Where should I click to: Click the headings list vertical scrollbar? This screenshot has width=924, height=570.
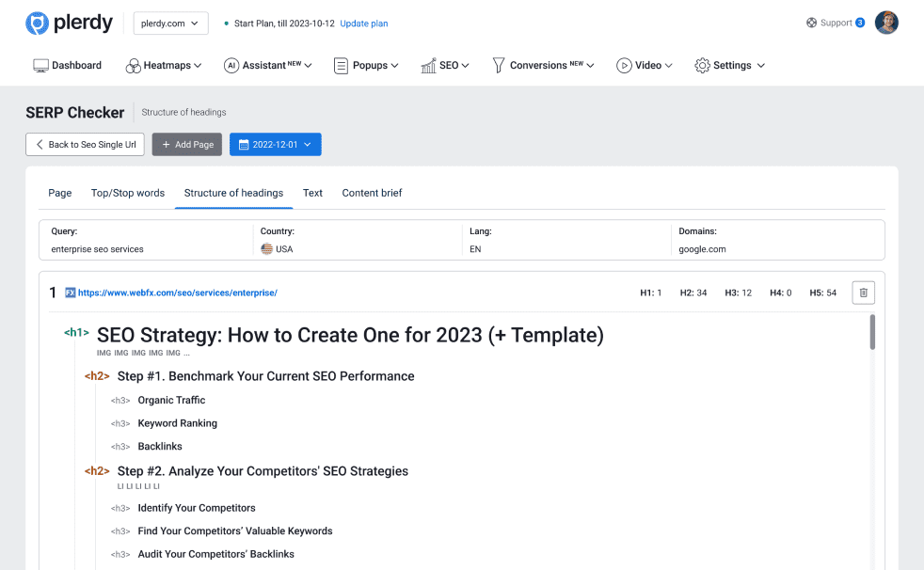tap(872, 332)
